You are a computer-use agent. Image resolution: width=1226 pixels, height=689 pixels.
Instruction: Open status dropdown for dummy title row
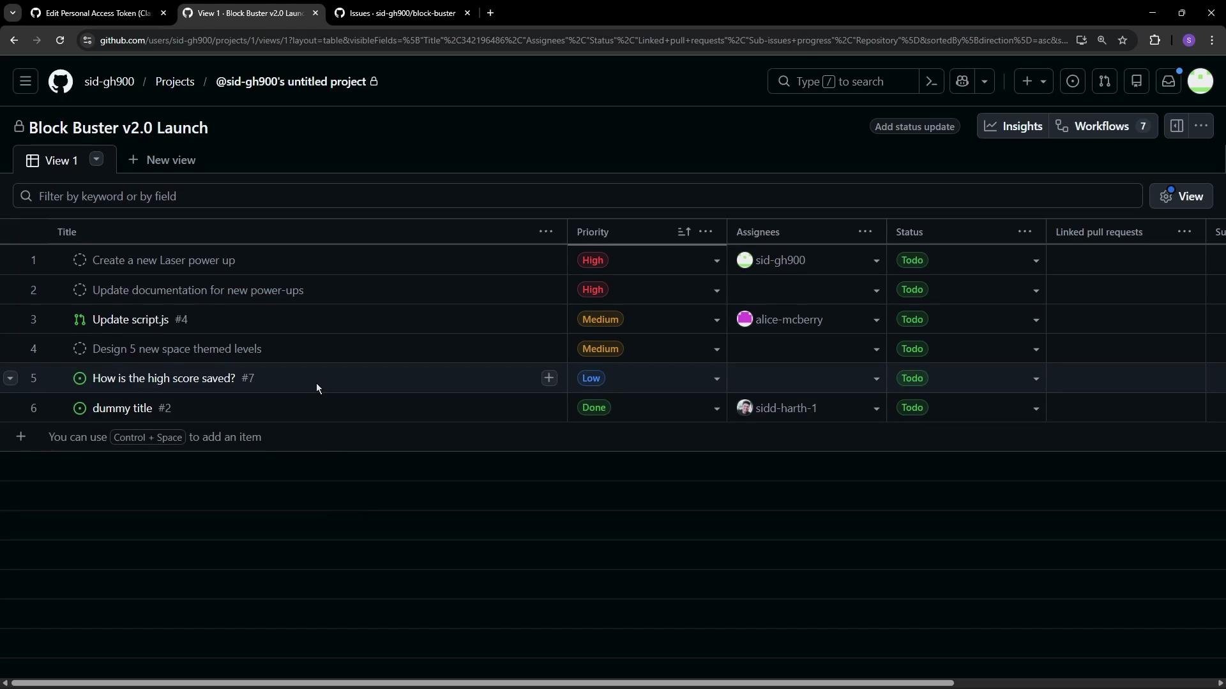(1036, 409)
